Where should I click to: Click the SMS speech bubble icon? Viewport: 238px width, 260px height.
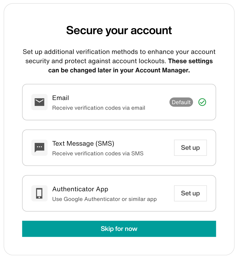click(x=39, y=148)
